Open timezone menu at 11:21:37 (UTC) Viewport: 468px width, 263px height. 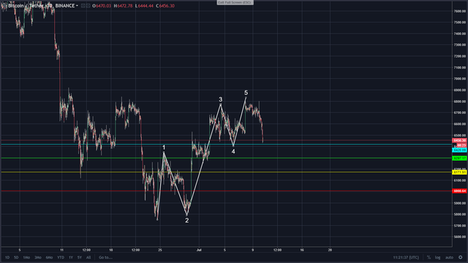tap(406, 257)
